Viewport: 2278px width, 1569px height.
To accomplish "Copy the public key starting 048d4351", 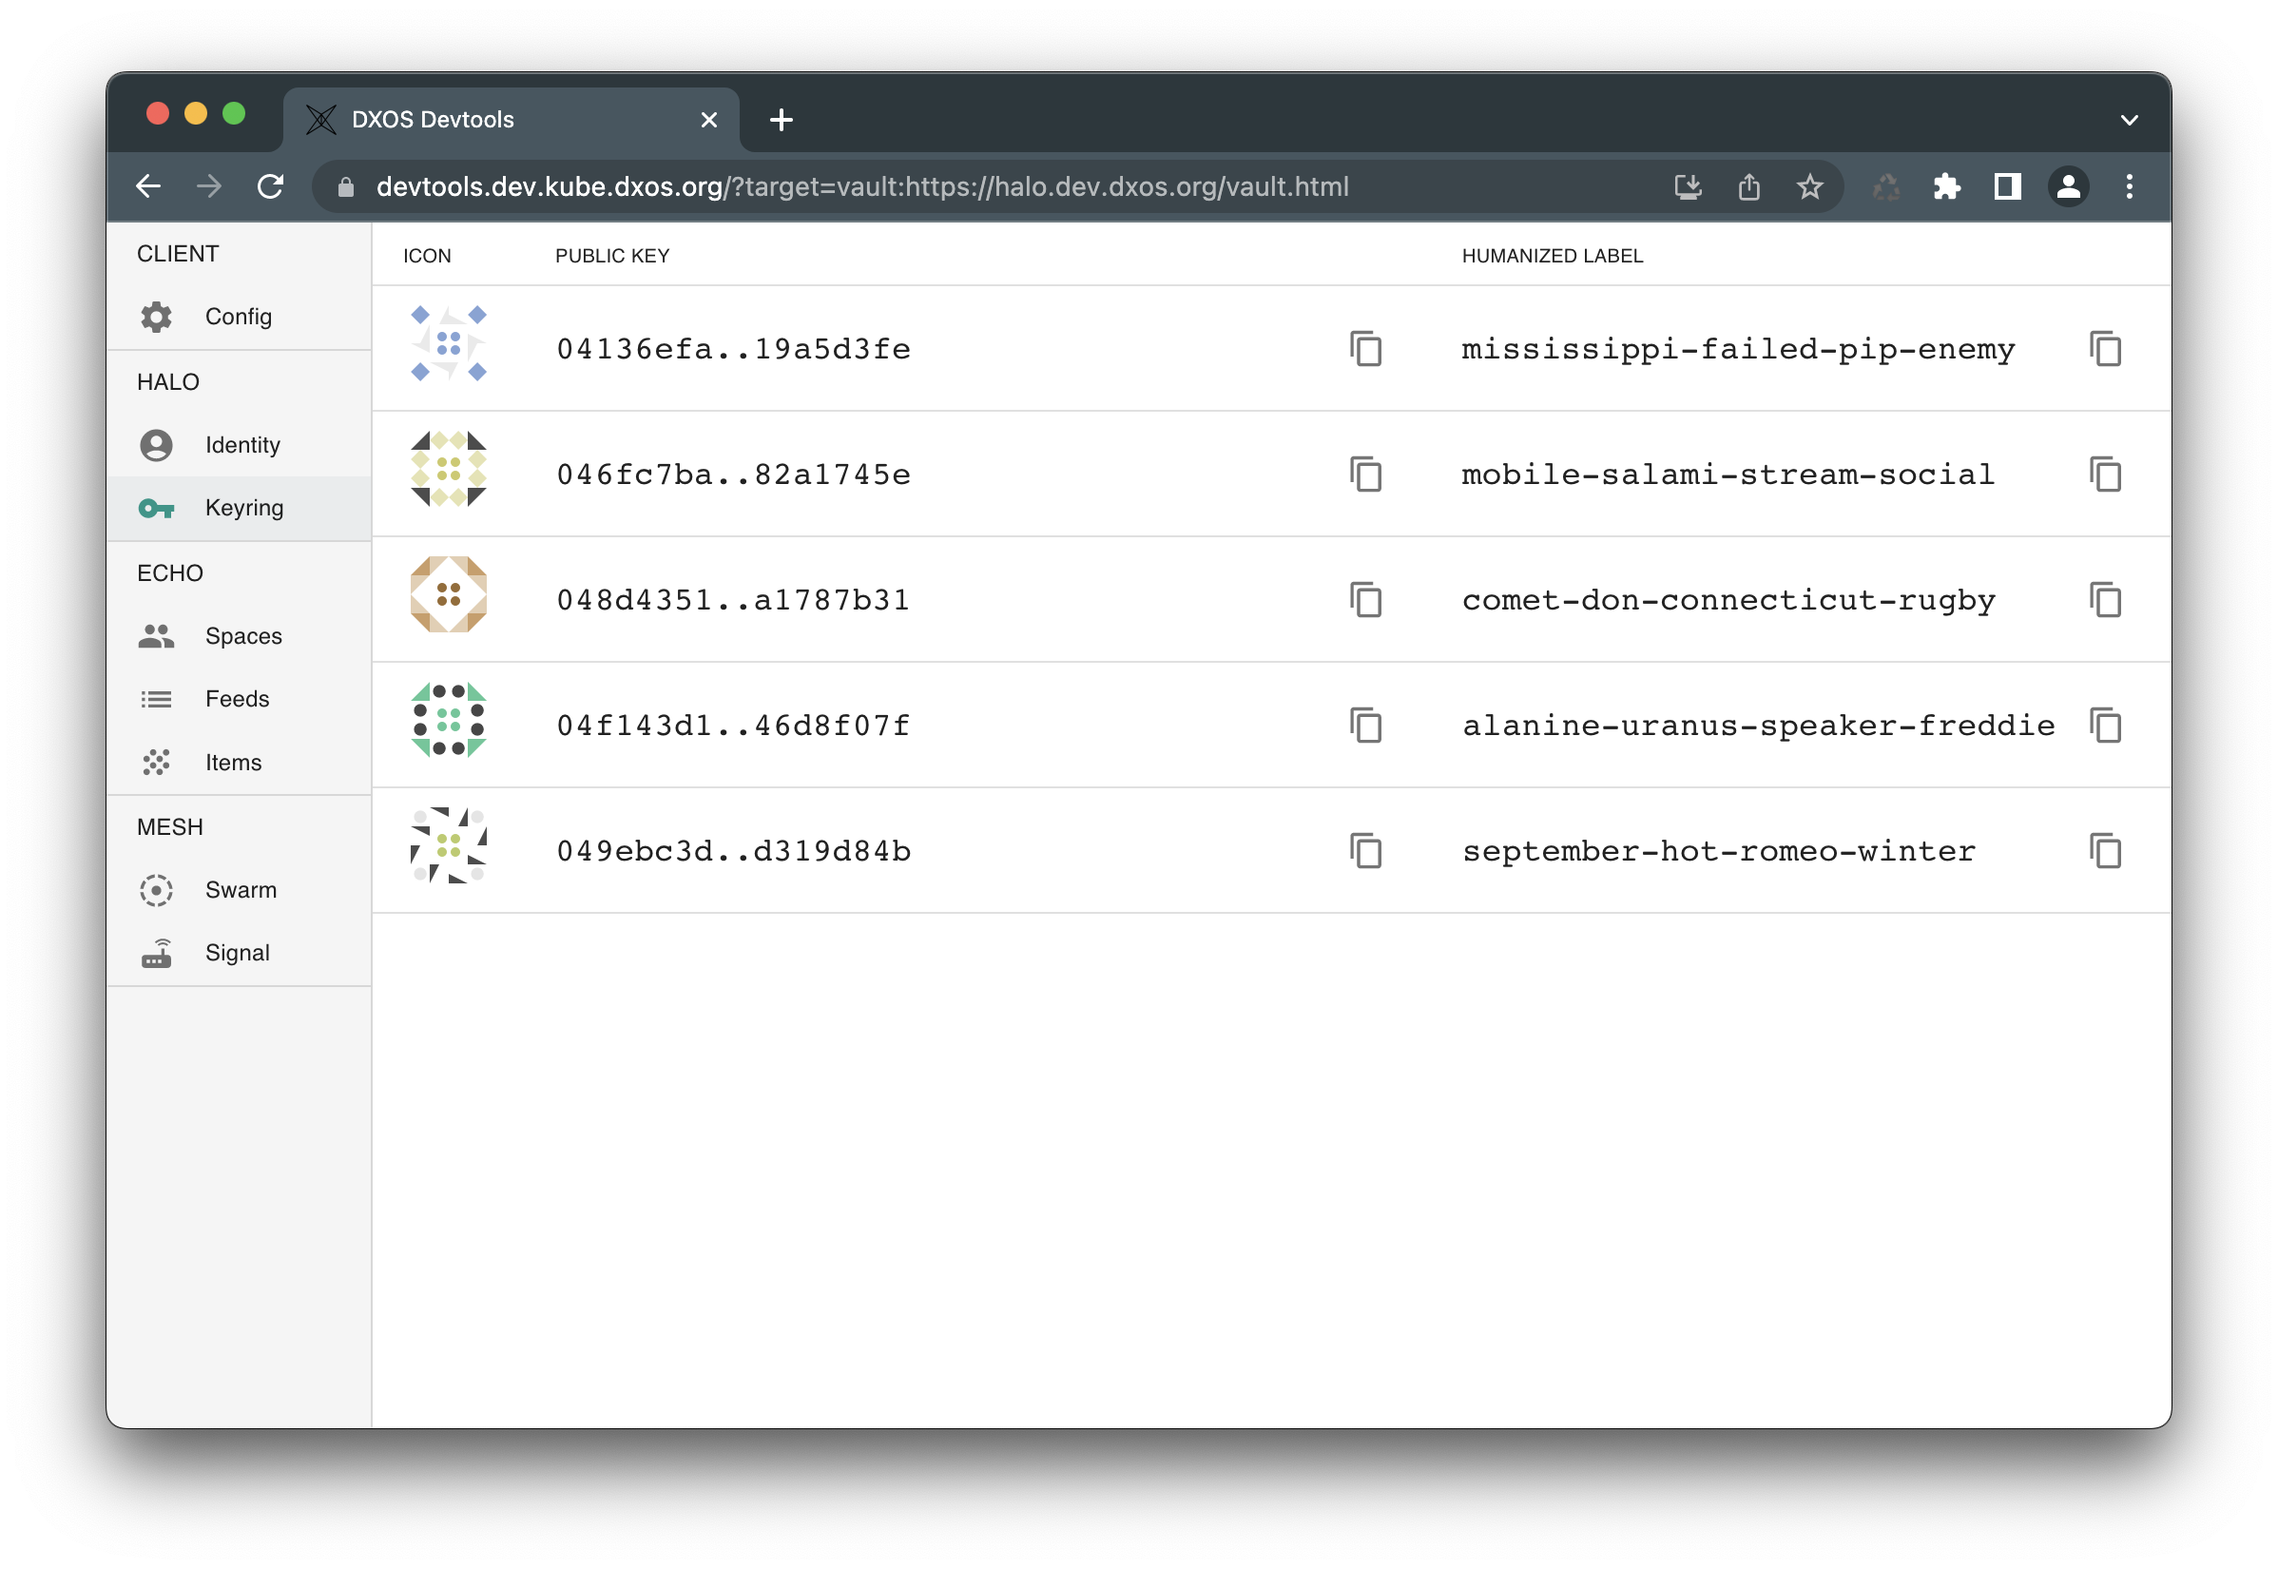I will pos(1367,600).
